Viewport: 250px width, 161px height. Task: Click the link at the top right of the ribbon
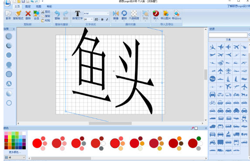click(239, 6)
